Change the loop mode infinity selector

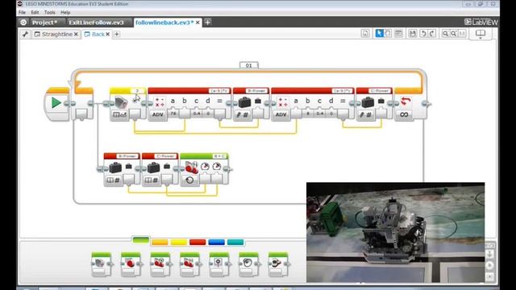pos(404,114)
